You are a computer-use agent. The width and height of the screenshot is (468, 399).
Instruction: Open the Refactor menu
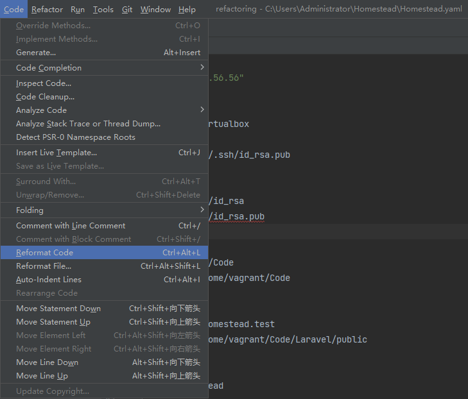(47, 10)
